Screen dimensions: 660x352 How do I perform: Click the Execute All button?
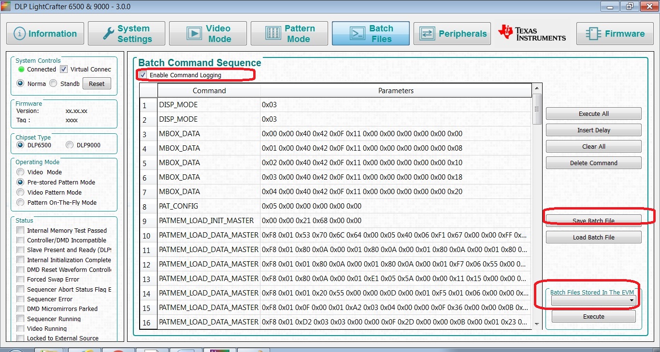point(594,114)
